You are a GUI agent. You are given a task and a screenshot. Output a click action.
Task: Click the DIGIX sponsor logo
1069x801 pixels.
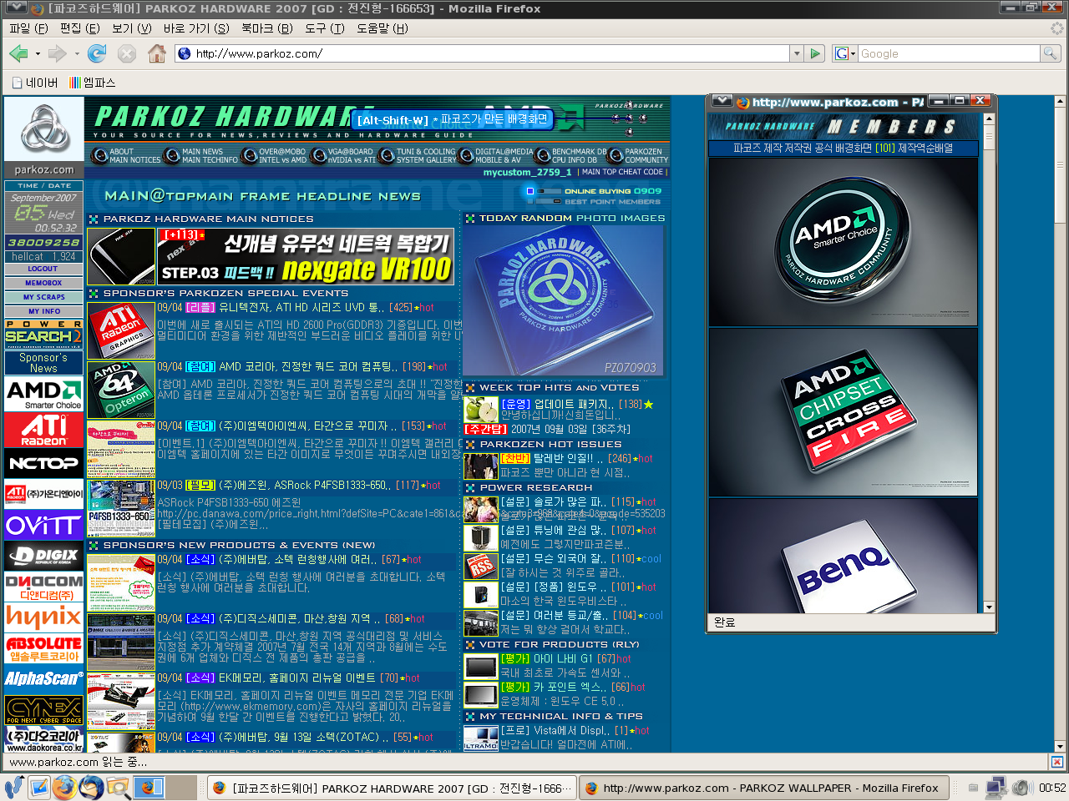point(43,556)
